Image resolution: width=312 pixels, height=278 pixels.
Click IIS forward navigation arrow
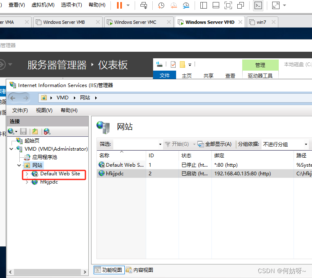coord(26,98)
